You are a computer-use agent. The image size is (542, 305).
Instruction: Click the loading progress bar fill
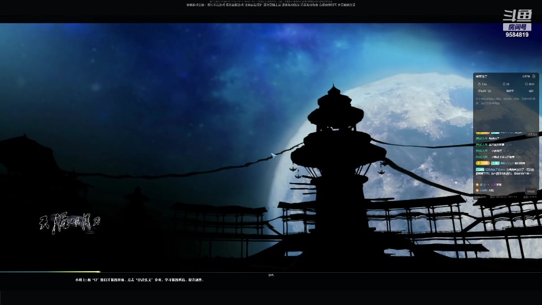point(50,272)
